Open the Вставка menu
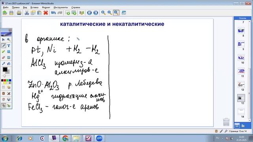Screen dimensions: 253x142 34,7
